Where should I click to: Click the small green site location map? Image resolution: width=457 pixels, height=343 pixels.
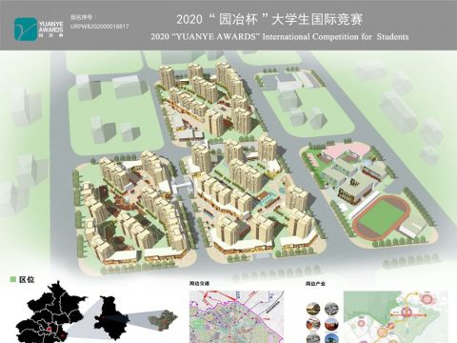tap(163, 319)
